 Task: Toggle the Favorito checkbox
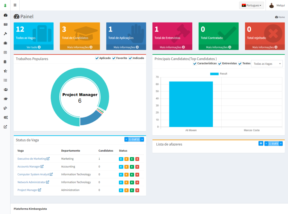[114, 58]
